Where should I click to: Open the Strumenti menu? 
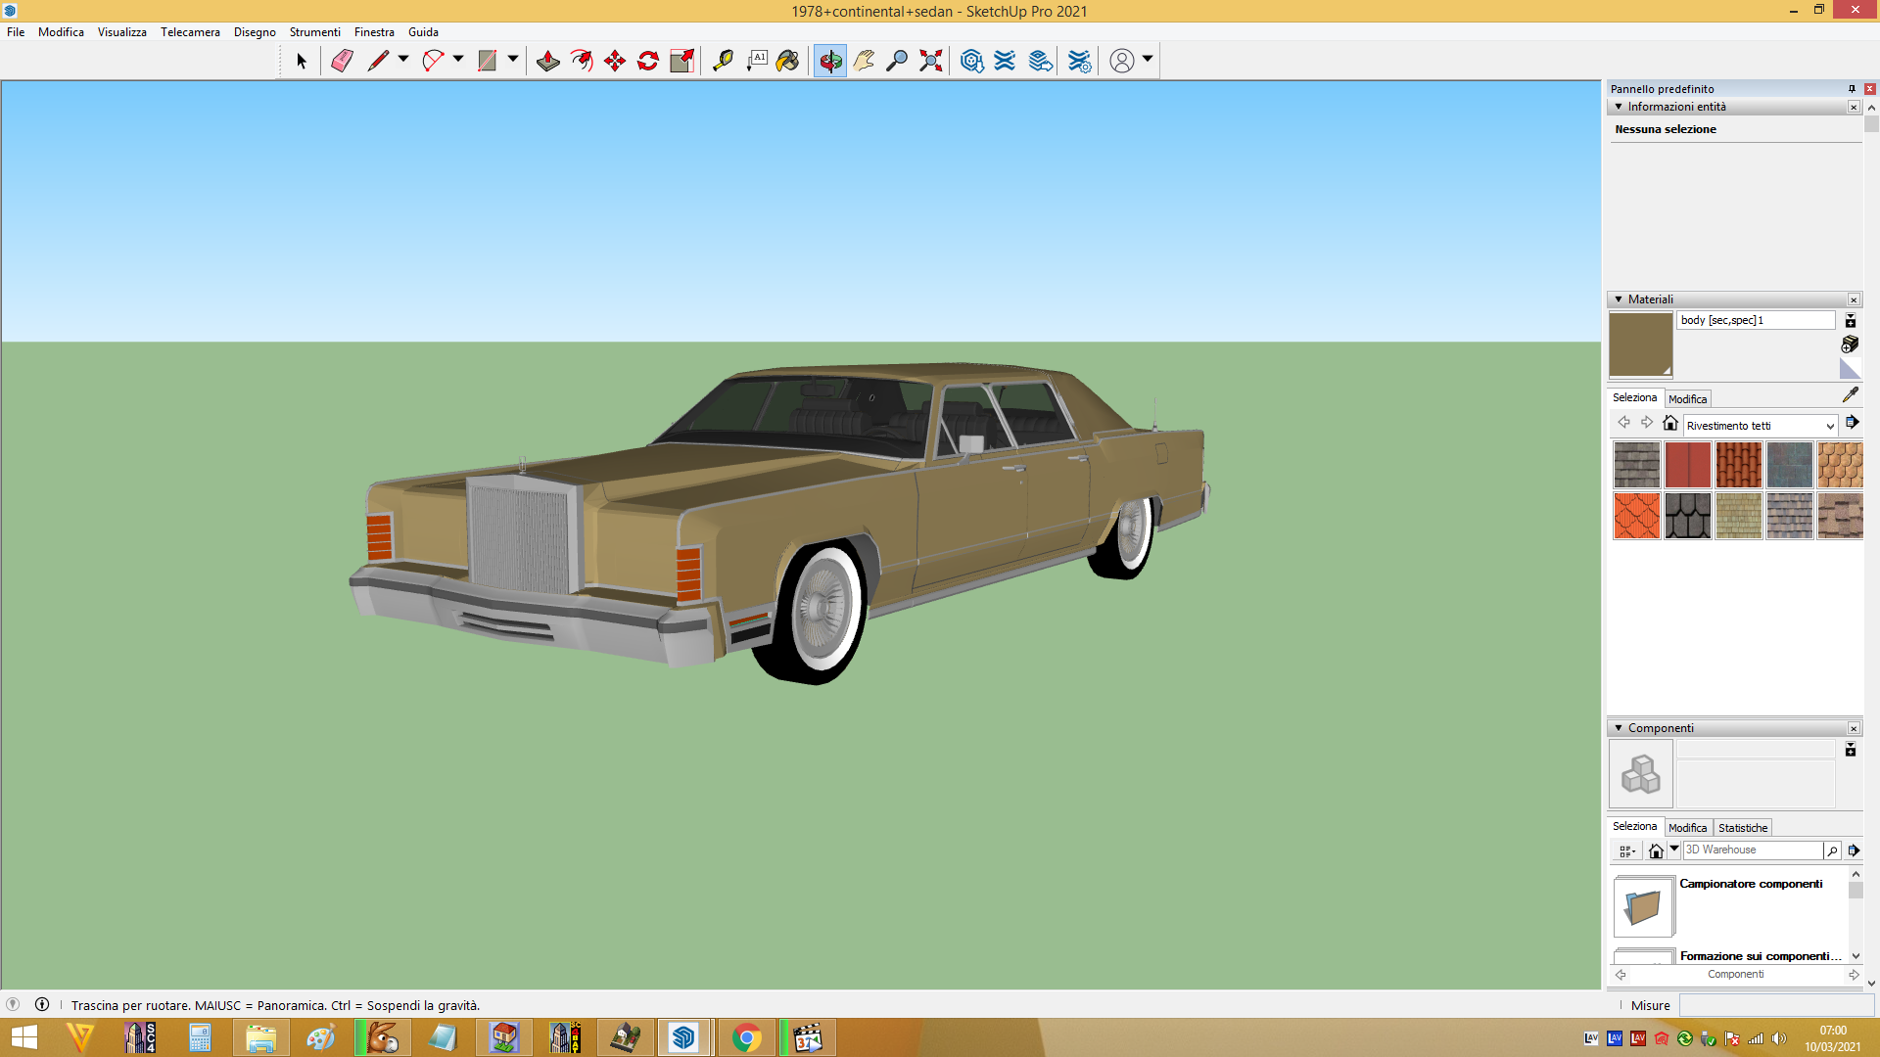[314, 32]
